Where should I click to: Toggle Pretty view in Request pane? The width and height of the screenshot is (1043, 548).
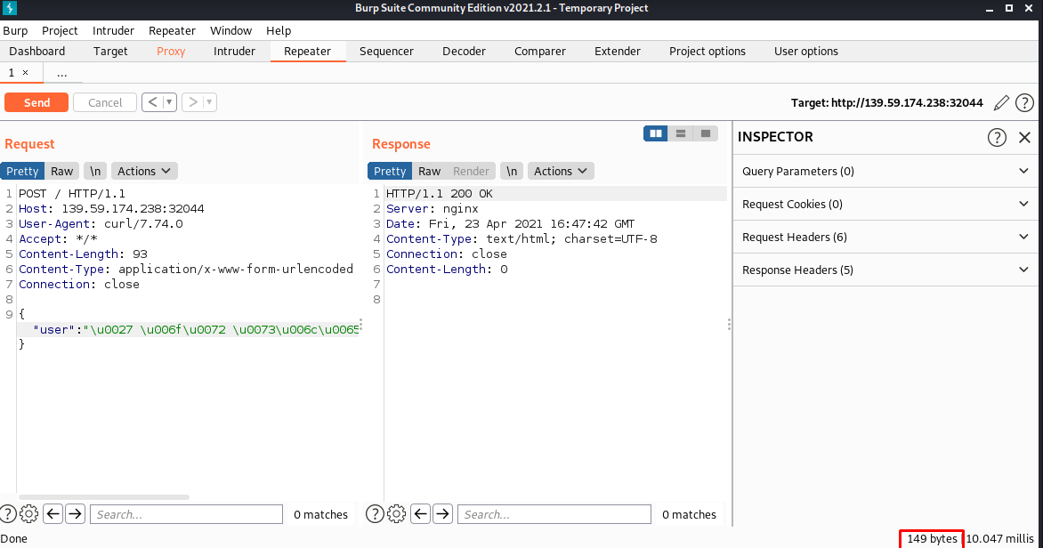(22, 171)
